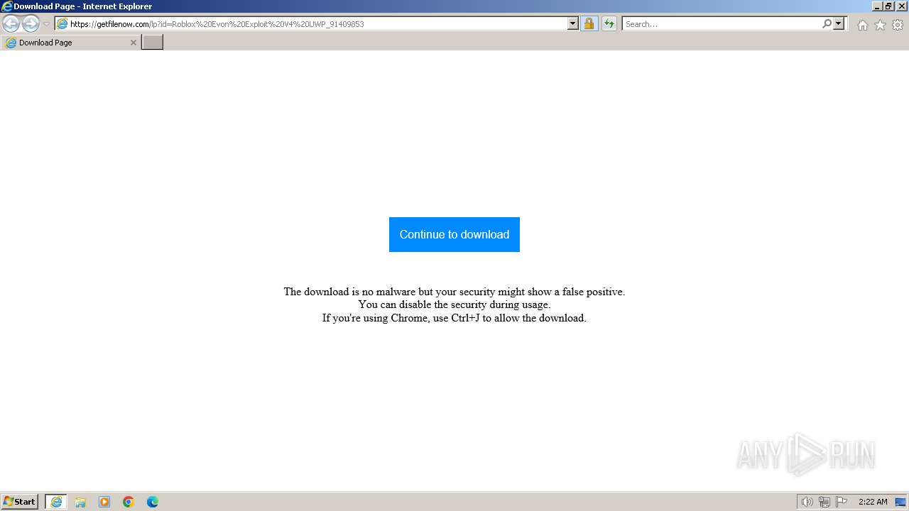909x511 pixels.
Task: Open the volume speaker tray icon
Action: tap(807, 502)
